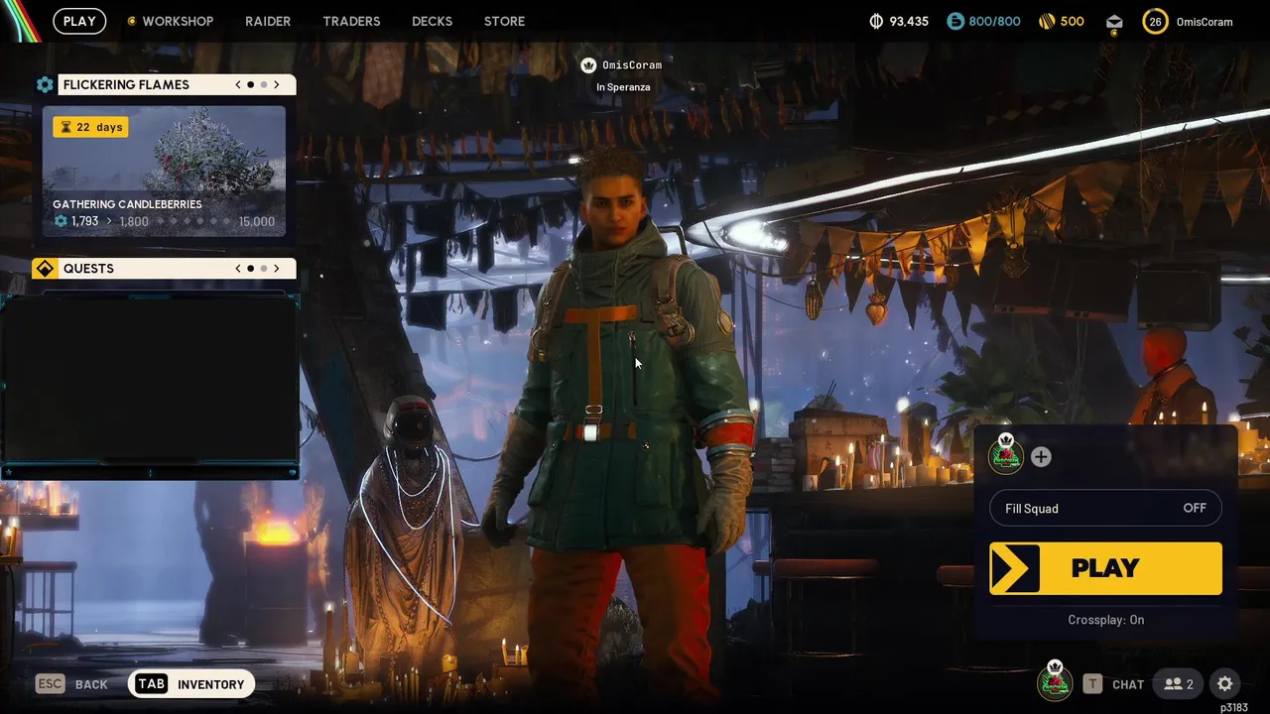1270x714 pixels.
Task: Click the blue token icon beside 800/800
Action: tap(955, 21)
